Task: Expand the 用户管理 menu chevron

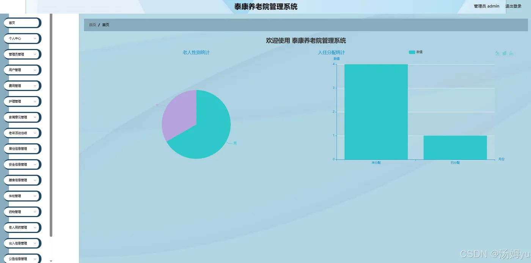Action: pos(35,70)
